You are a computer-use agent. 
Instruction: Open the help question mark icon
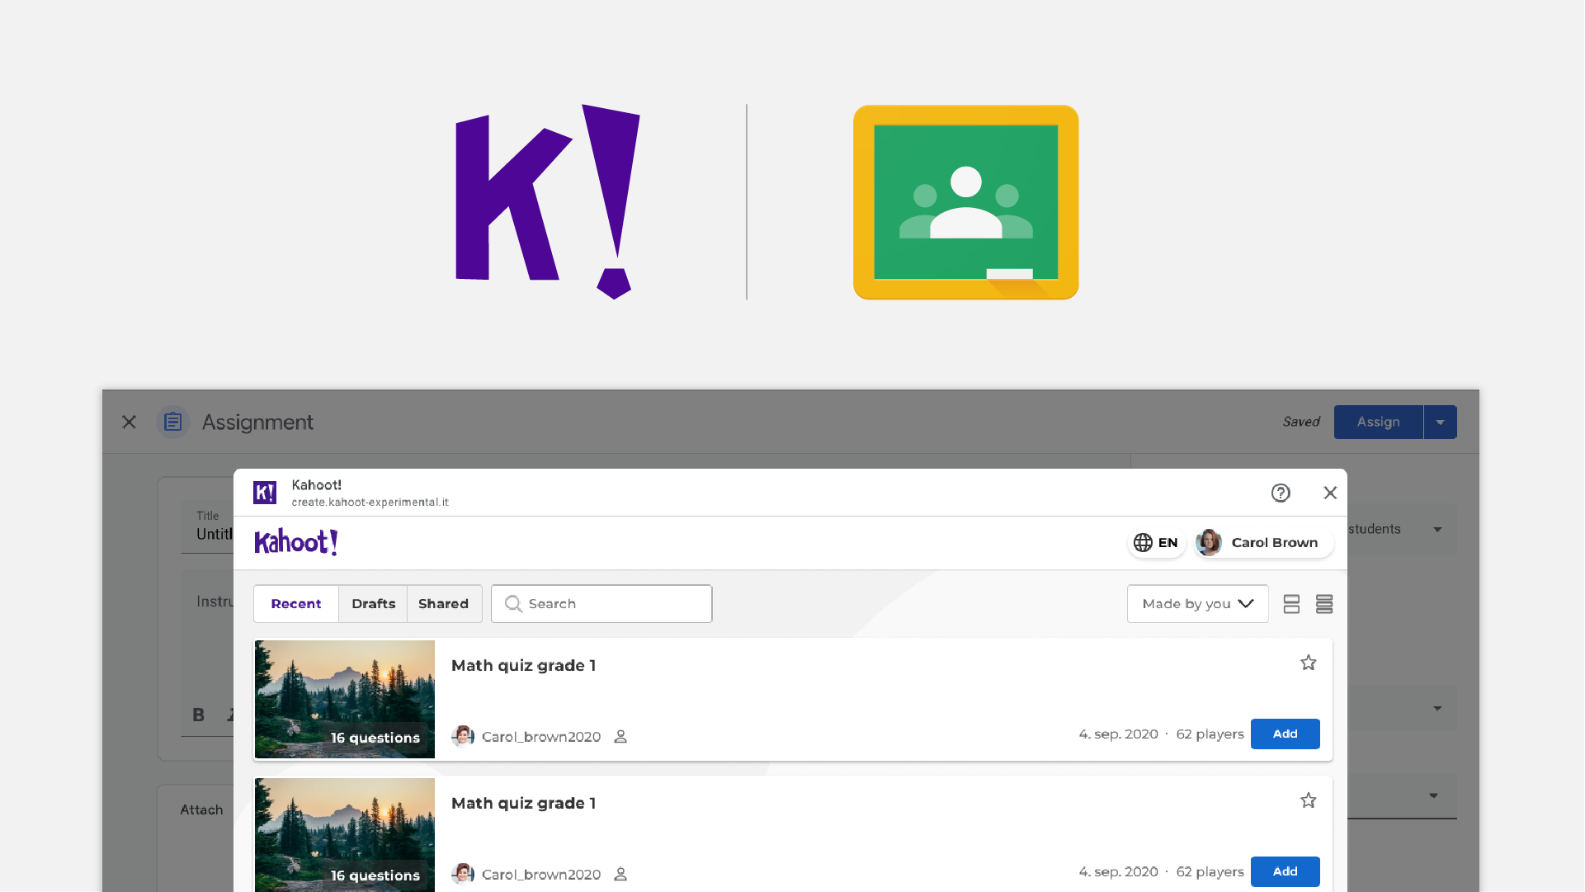1281,493
